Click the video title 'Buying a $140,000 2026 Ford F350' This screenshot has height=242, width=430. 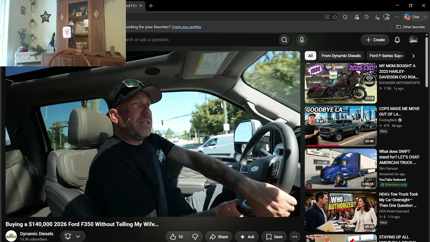coord(82,224)
